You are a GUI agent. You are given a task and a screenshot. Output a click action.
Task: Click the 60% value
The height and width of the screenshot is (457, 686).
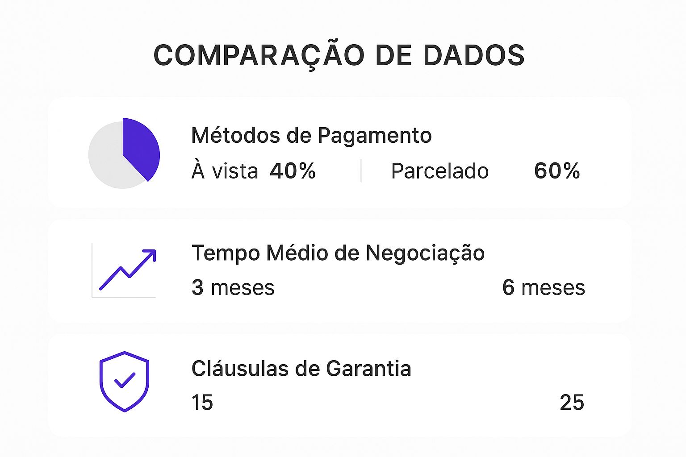tap(557, 171)
